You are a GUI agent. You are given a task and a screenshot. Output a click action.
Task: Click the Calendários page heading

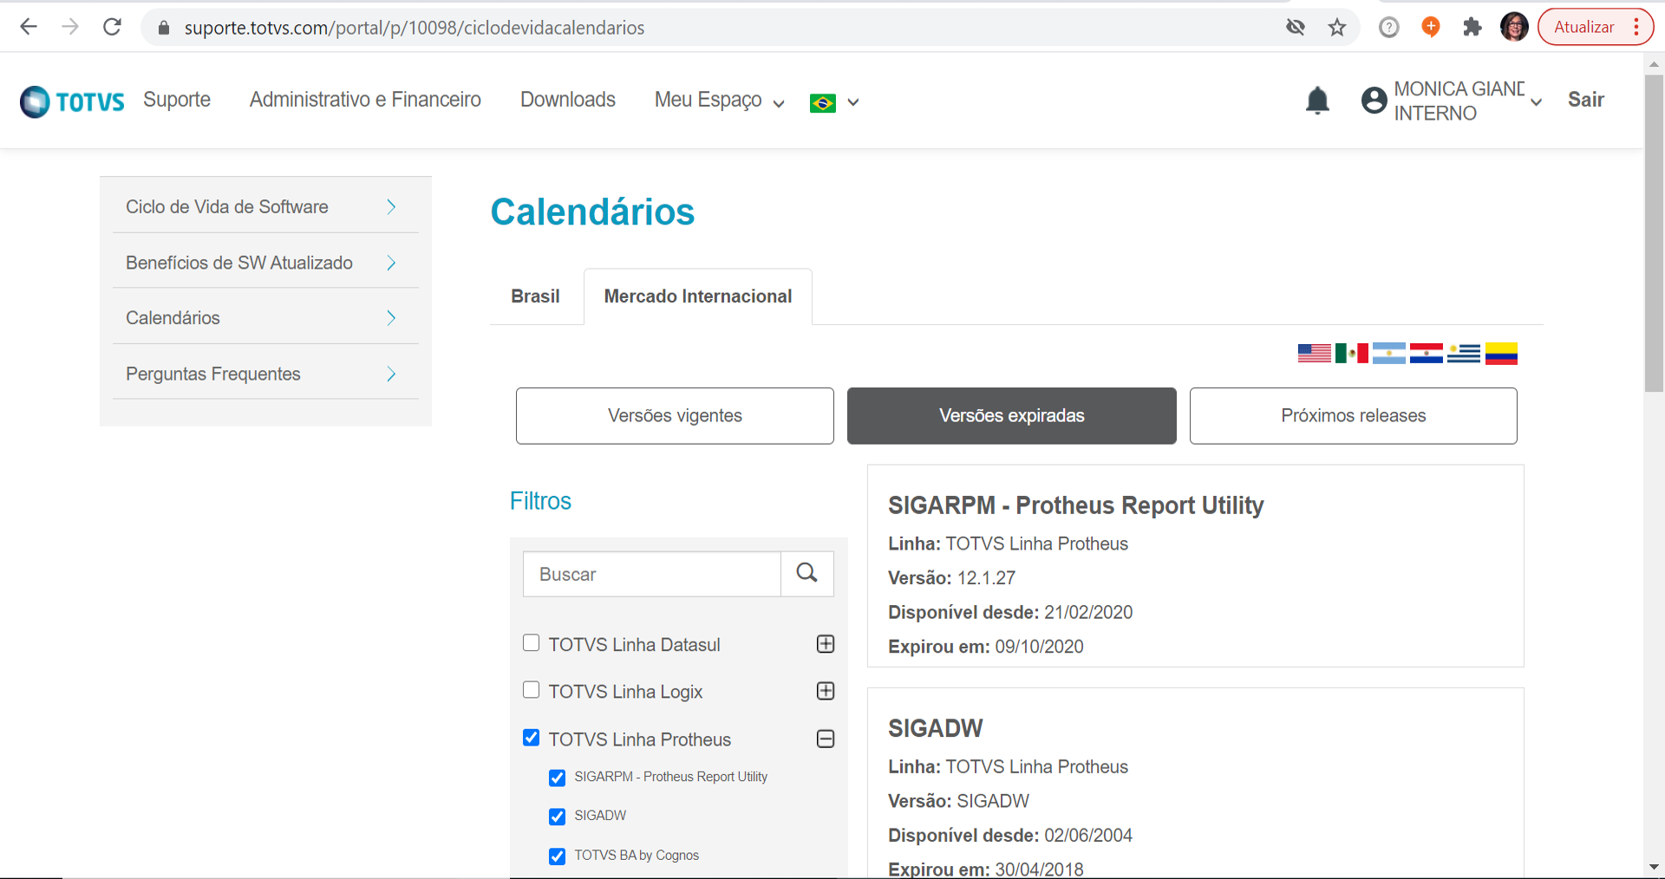[x=592, y=212]
